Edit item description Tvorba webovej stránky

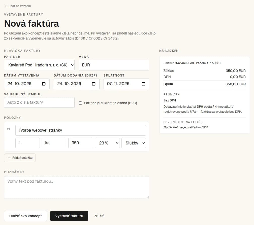(x=81, y=130)
